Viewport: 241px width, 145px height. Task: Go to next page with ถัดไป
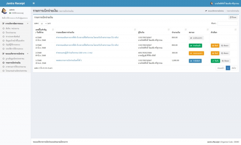[x=234, y=68]
